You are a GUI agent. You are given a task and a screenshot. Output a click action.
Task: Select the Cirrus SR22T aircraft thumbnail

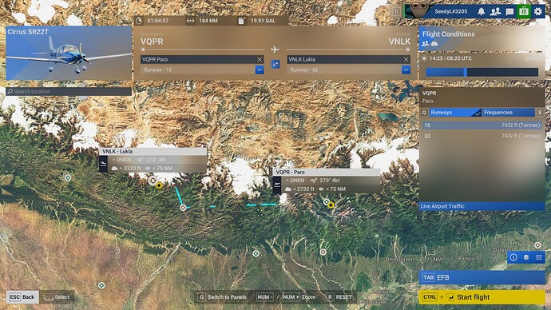point(69,53)
